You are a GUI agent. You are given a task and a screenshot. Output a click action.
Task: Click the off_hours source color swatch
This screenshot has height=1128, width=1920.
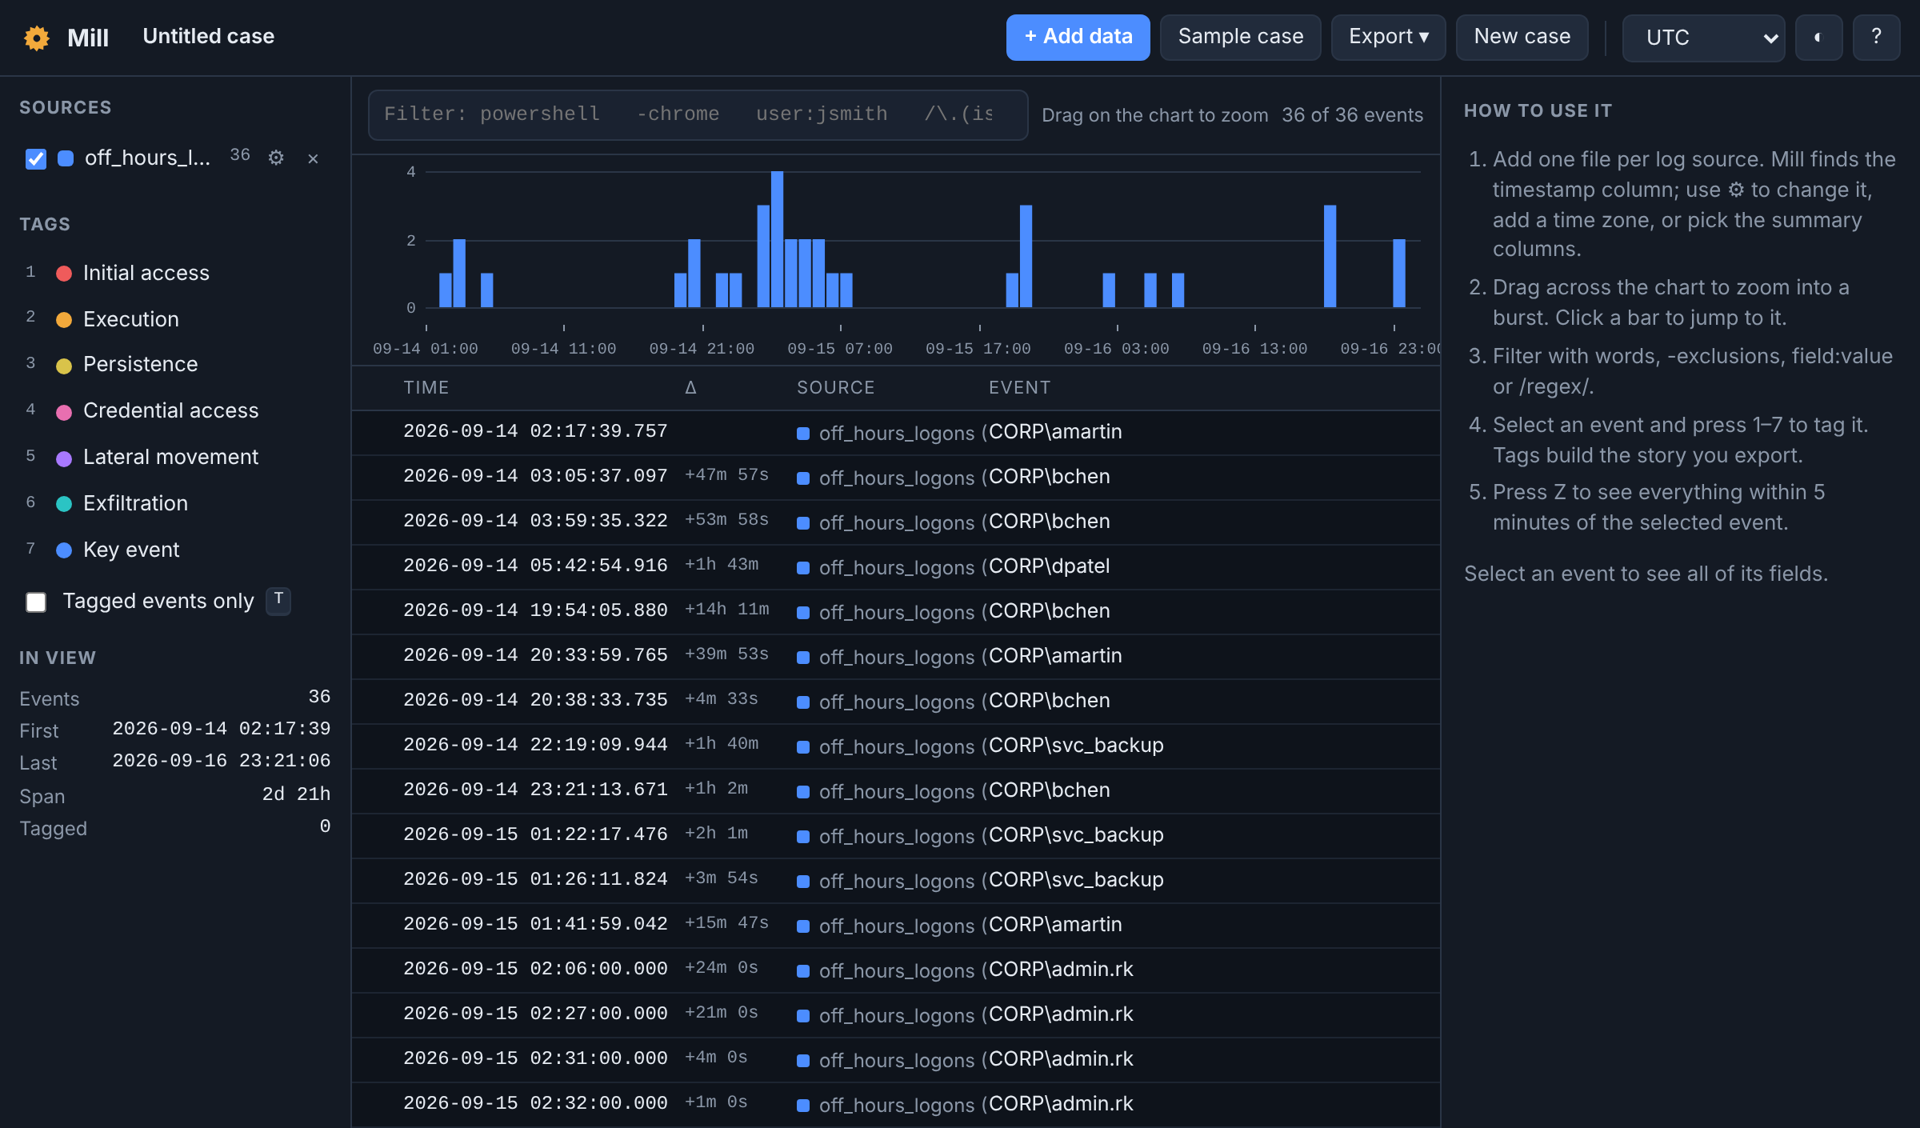click(66, 158)
